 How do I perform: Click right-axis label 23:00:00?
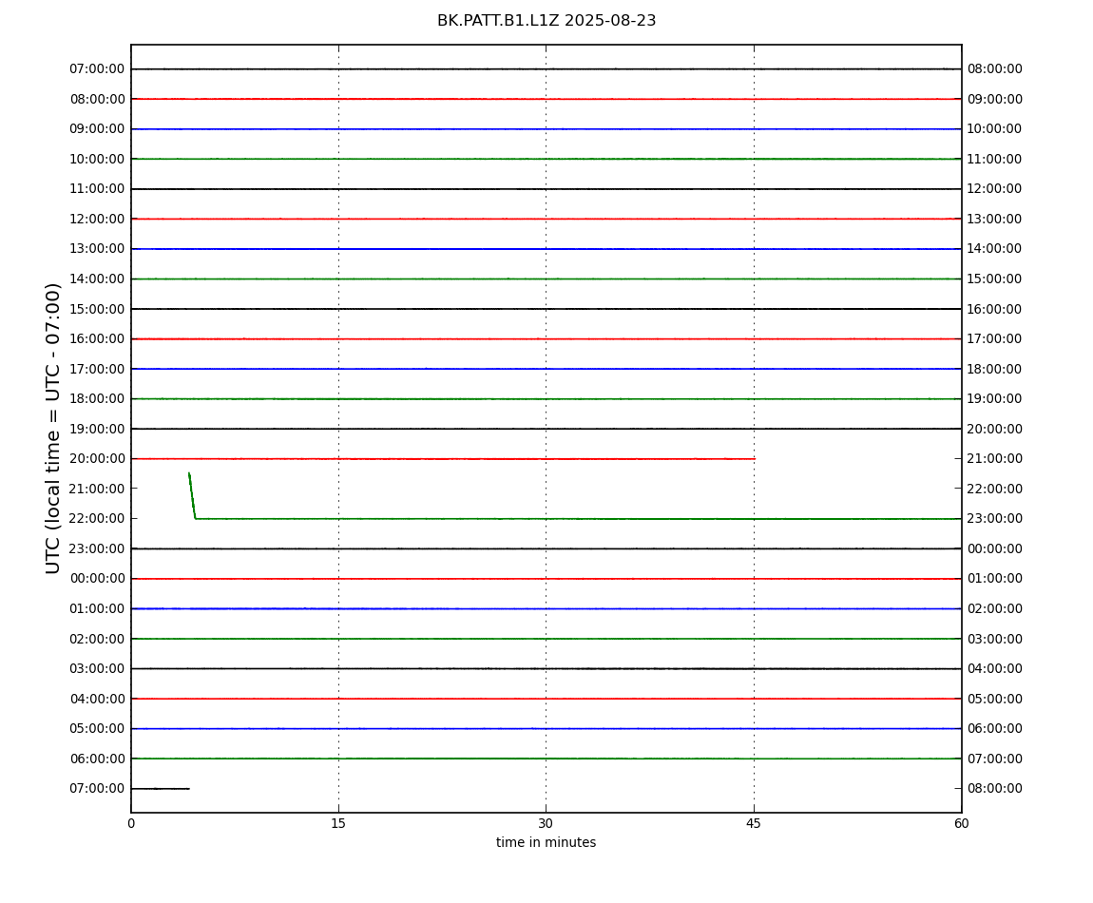point(995,519)
